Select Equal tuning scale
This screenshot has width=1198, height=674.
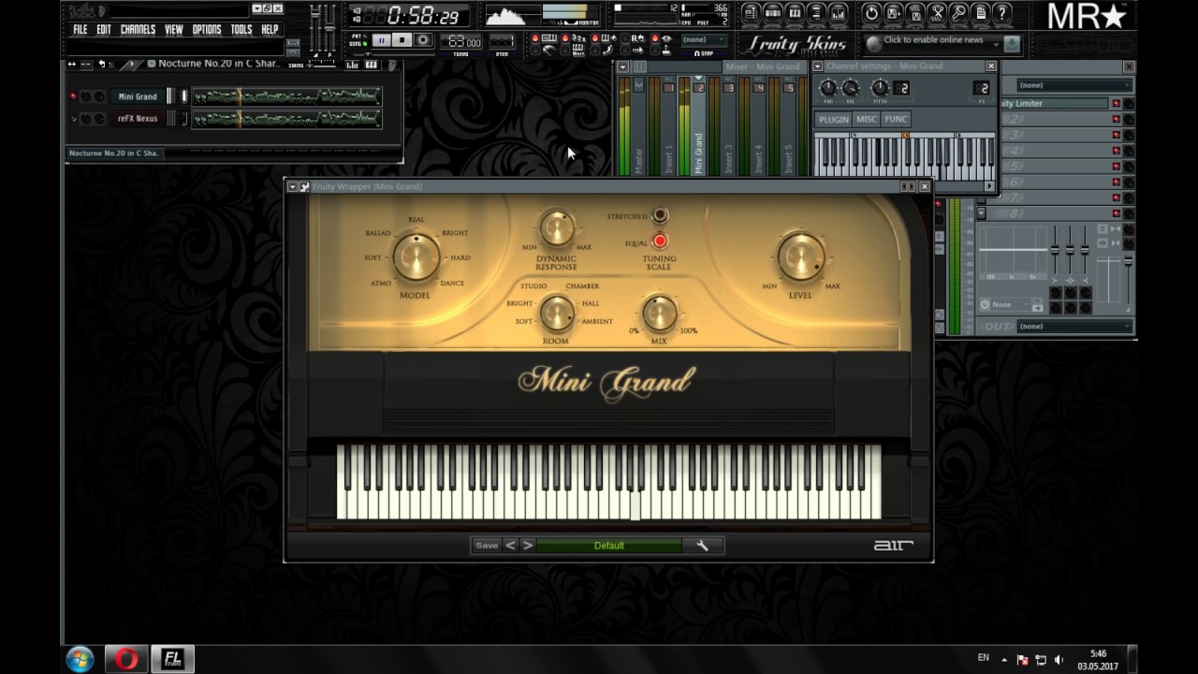point(660,242)
